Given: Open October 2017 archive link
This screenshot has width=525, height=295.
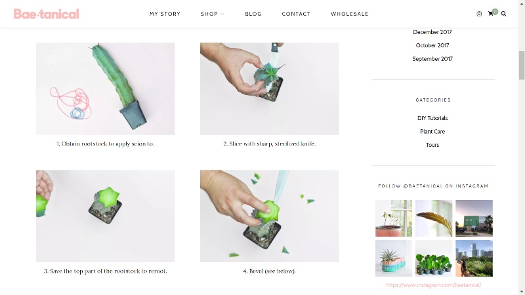Looking at the screenshot, I should pyautogui.click(x=432, y=45).
